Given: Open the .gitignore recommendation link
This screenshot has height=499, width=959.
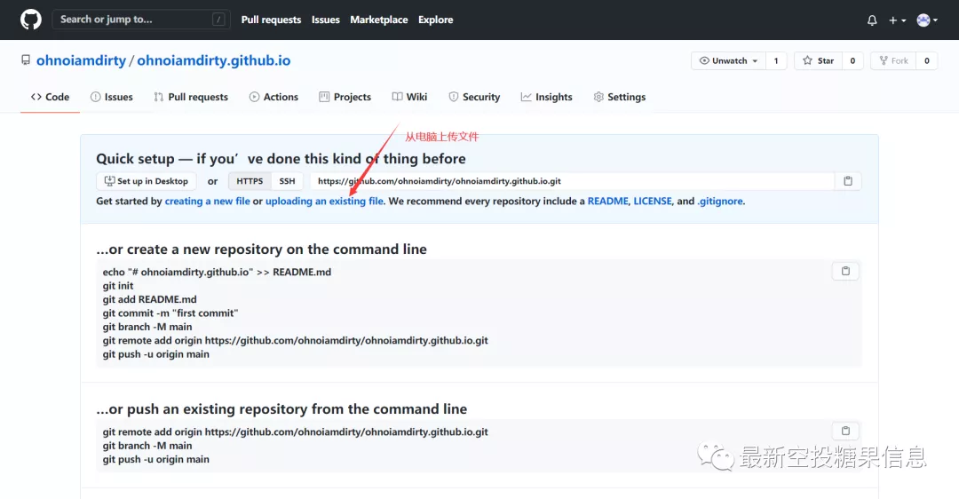Looking at the screenshot, I should tap(720, 202).
